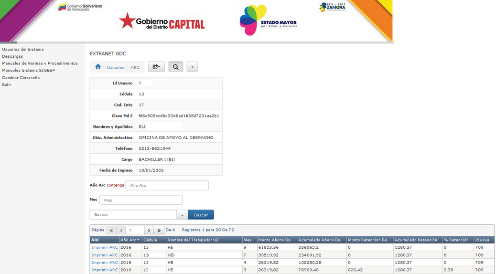Sort by Acumulado Abono Bs. column
The height and width of the screenshot is (274, 496).
click(x=320, y=240)
